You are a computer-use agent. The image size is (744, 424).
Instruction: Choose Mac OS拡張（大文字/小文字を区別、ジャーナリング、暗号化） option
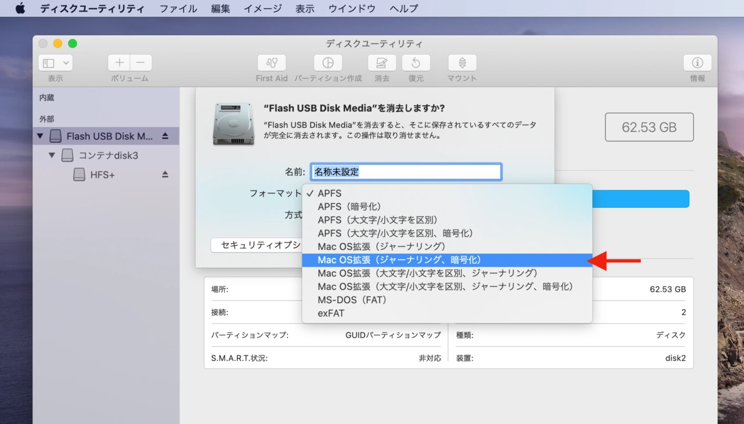pos(447,286)
